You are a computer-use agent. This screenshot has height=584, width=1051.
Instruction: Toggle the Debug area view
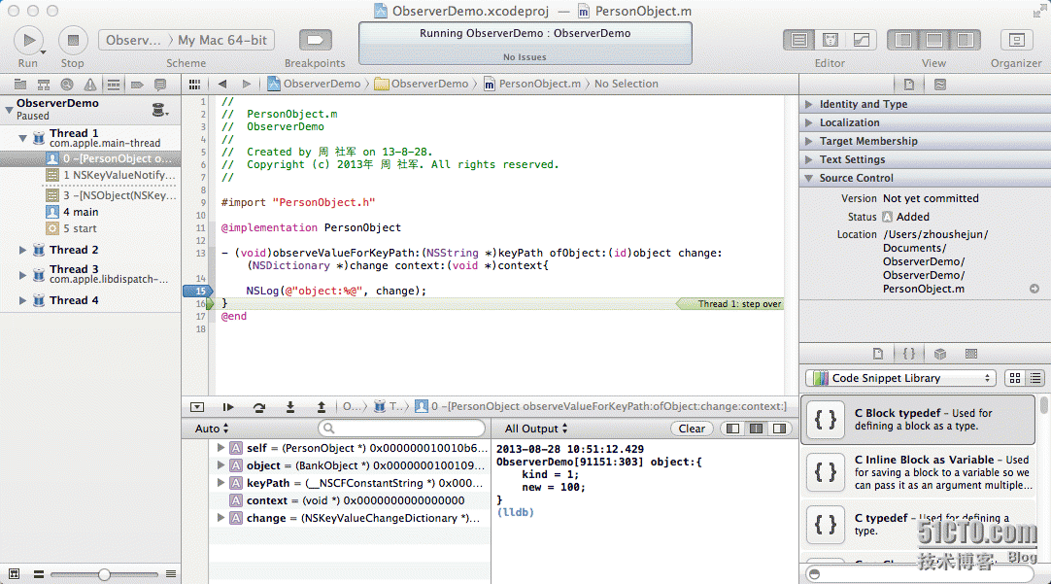tap(933, 40)
